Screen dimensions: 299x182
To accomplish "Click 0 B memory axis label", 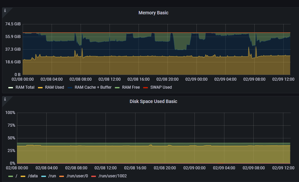I will click(18, 74).
